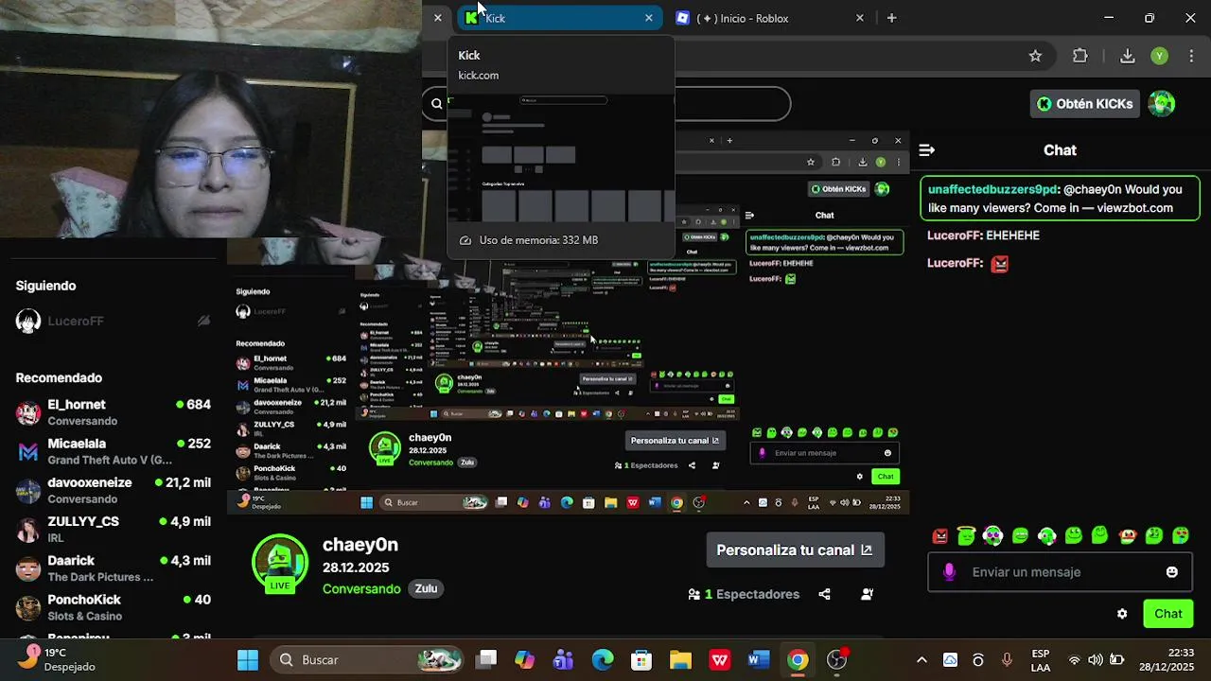Open the El_hornet channel name

[77, 405]
